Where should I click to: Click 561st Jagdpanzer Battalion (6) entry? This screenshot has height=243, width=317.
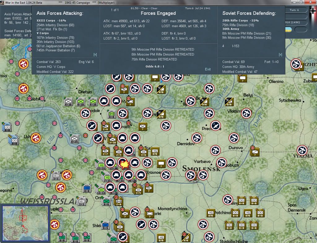pos(58,46)
